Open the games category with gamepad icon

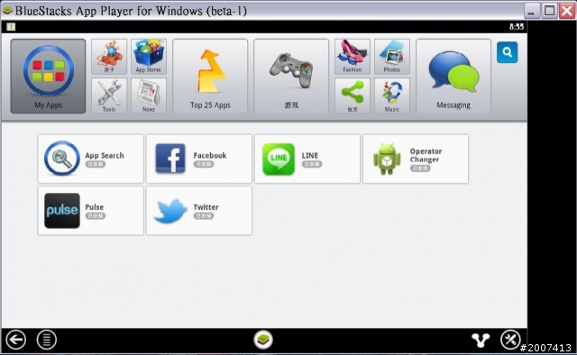click(291, 77)
